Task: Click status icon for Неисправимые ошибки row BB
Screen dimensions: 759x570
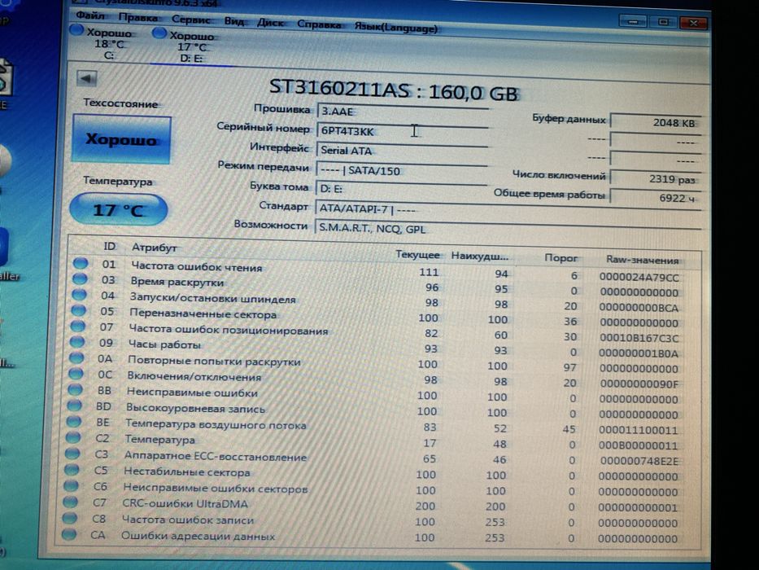Action: (x=75, y=389)
